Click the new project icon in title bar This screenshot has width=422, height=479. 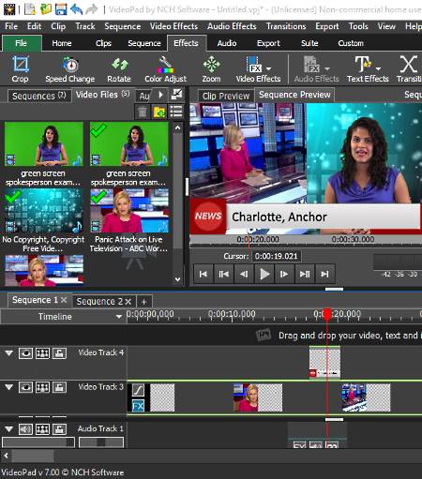click(x=30, y=9)
